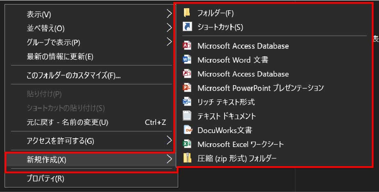Click the red letter-A Access Database icon
The height and width of the screenshot is (192, 379).
[x=187, y=45]
